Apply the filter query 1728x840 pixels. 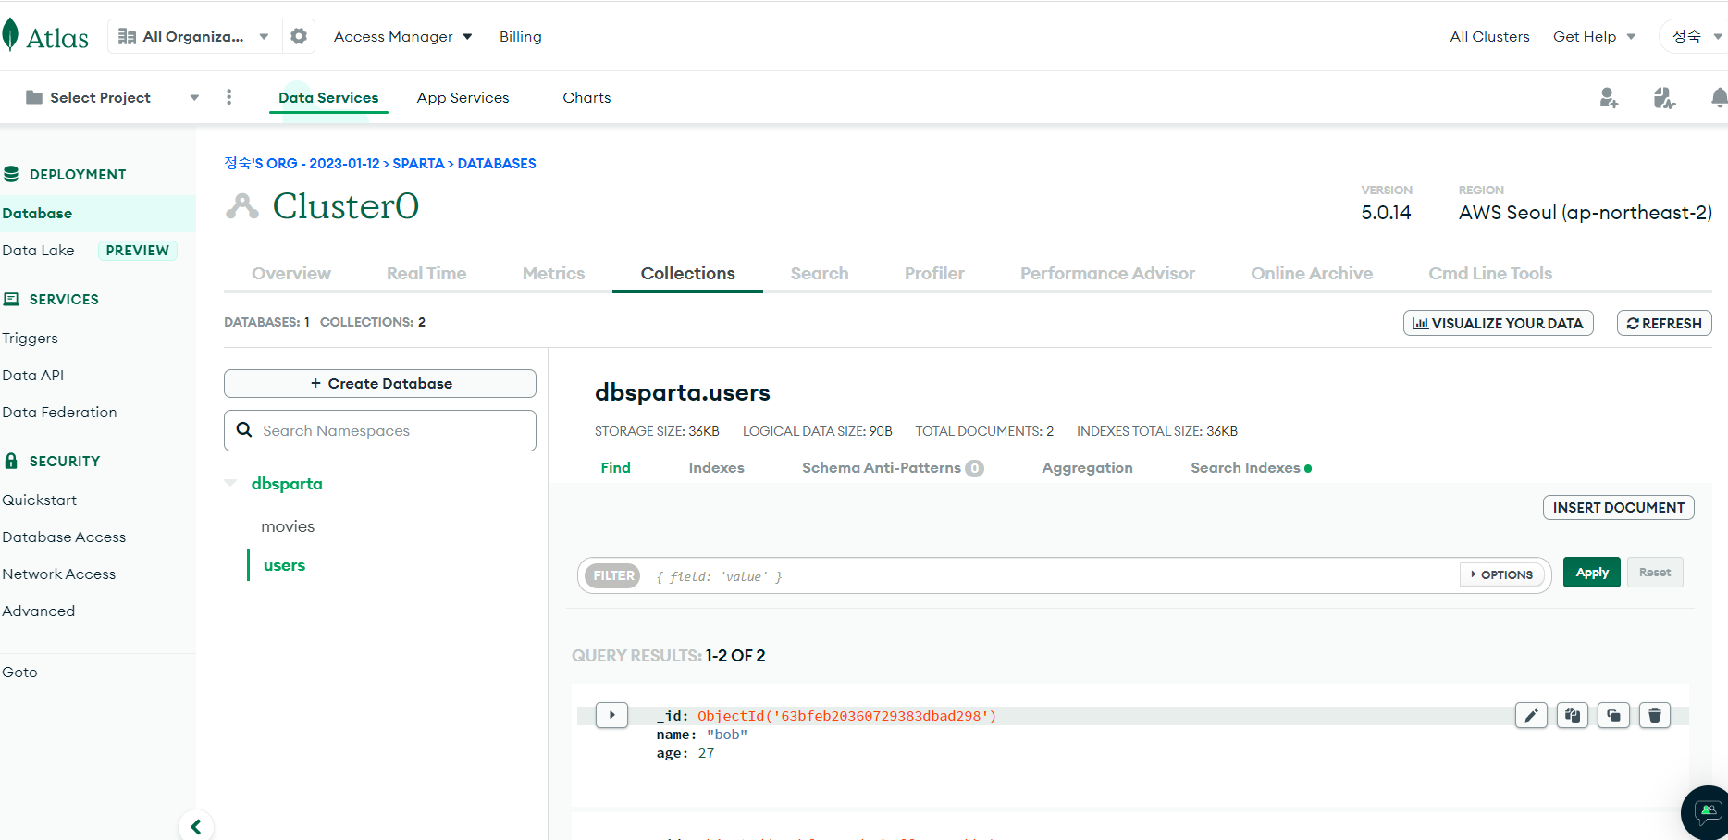[1591, 572]
